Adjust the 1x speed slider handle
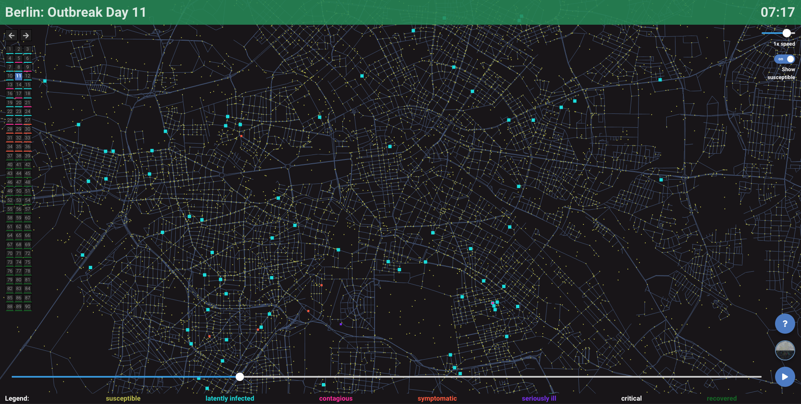Viewport: 801px width, 404px height. click(787, 33)
